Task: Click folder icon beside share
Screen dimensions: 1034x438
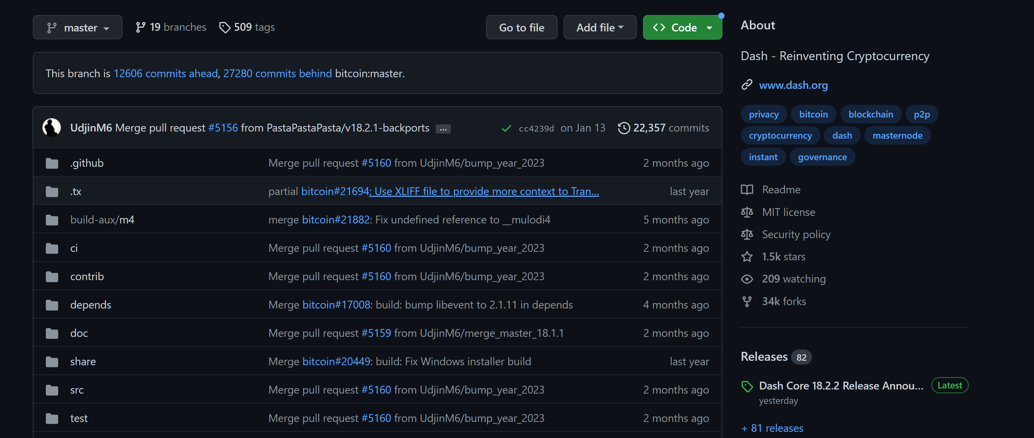Action: tap(52, 362)
